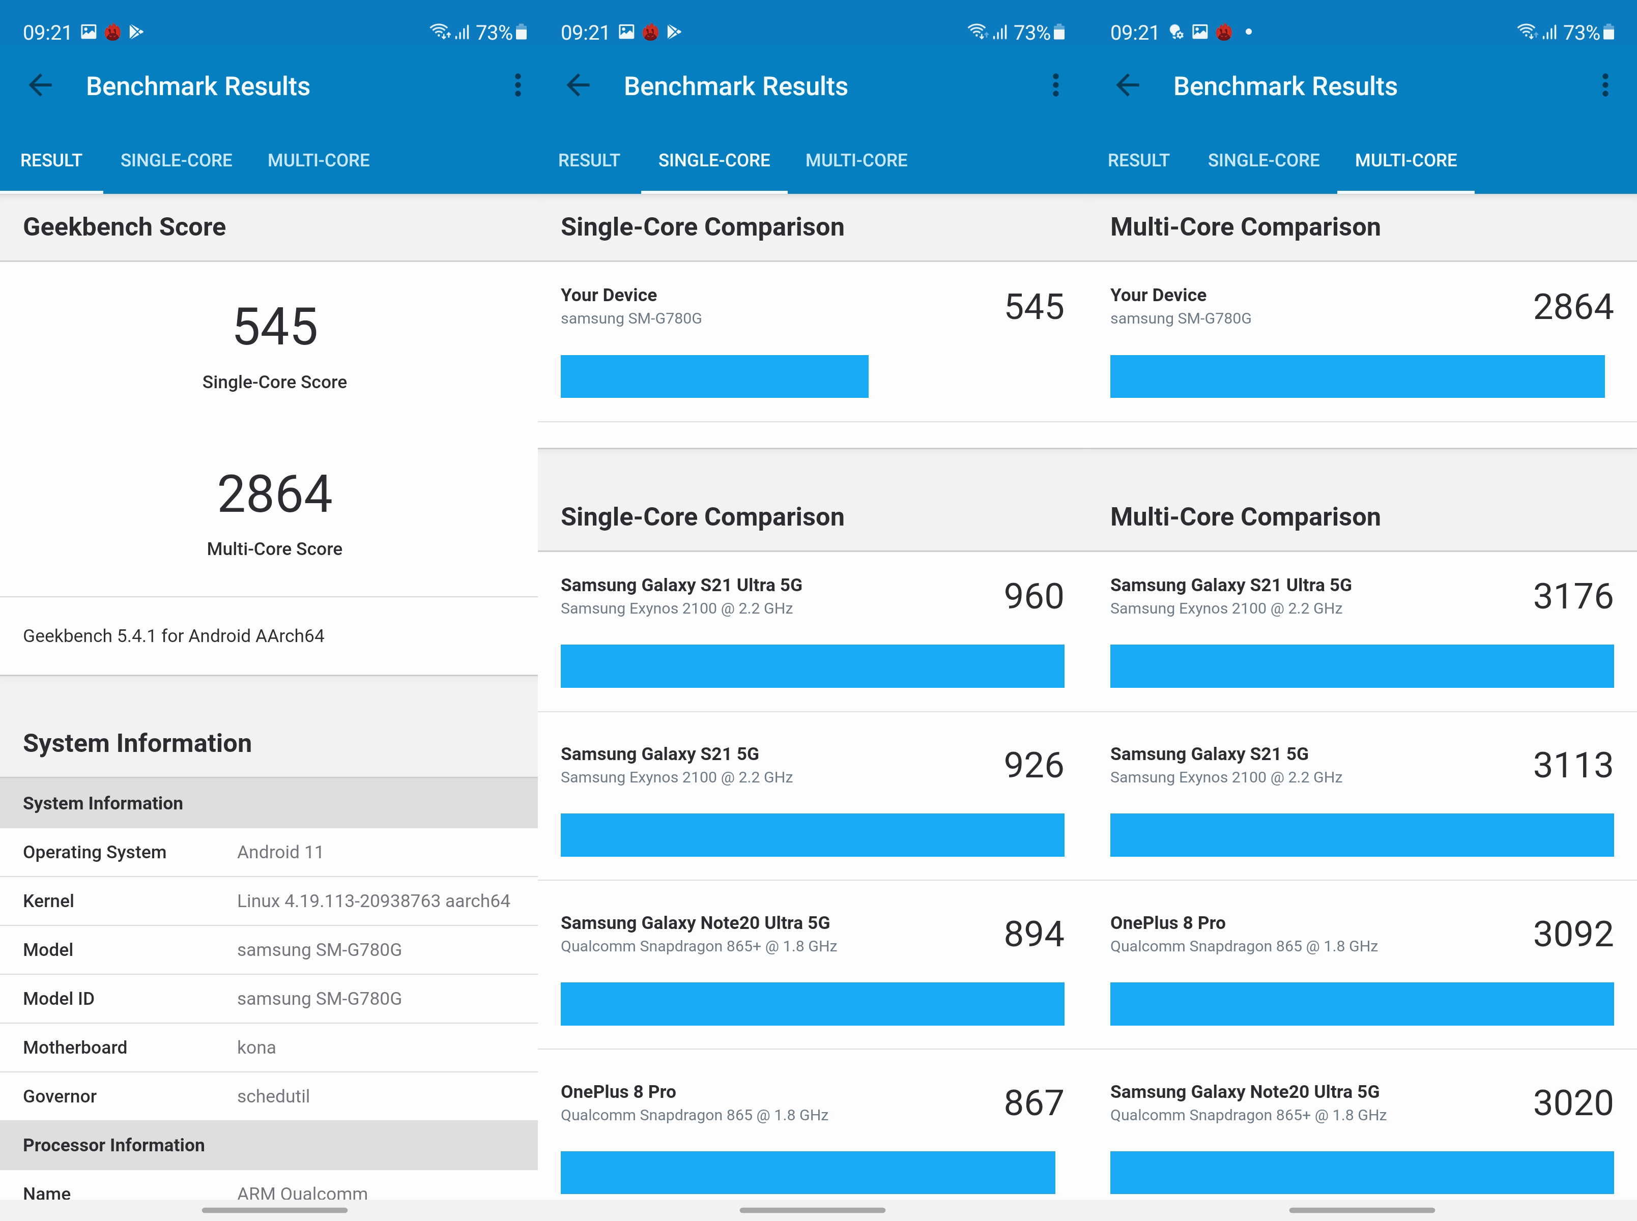
Task: Tap the 2864 Multi-Core Score value
Action: click(x=275, y=493)
